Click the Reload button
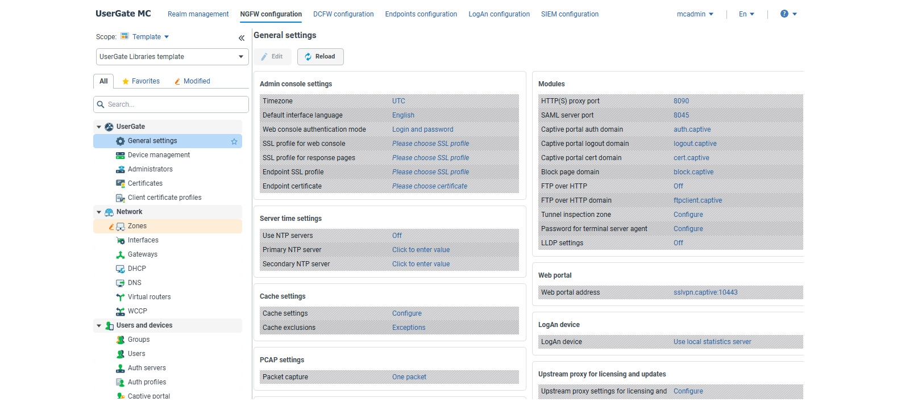 pyautogui.click(x=320, y=57)
